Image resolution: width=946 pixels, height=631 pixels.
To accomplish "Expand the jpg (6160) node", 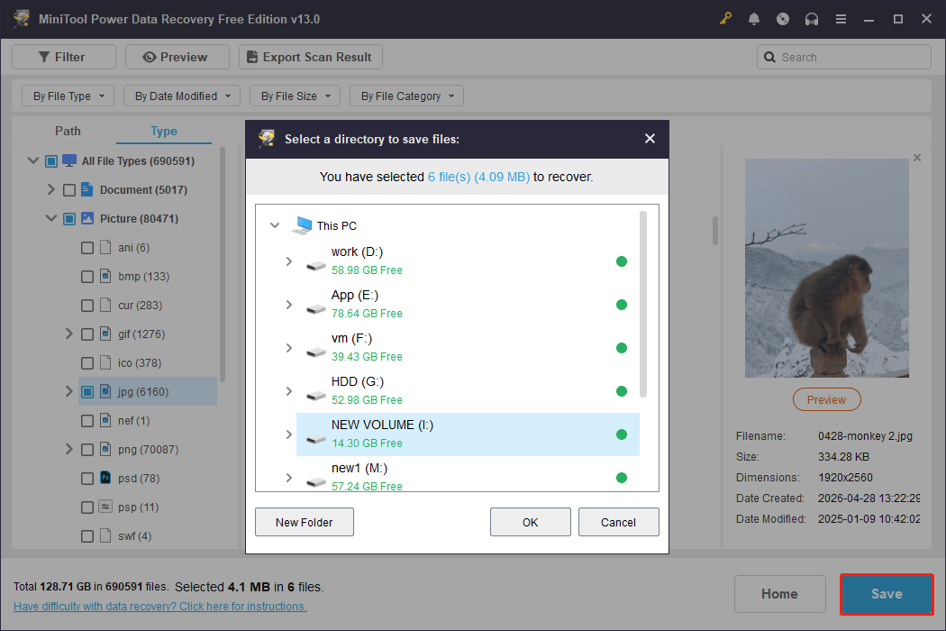I will (68, 391).
